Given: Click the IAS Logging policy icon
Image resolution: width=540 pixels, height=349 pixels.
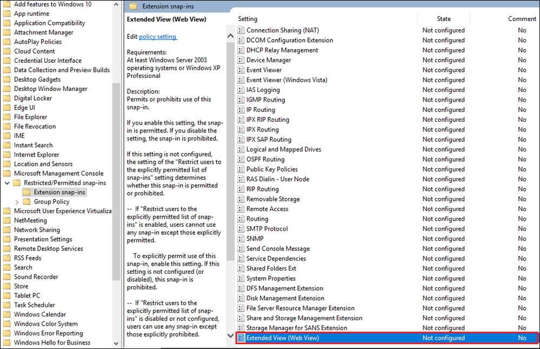Looking at the screenshot, I should (241, 90).
